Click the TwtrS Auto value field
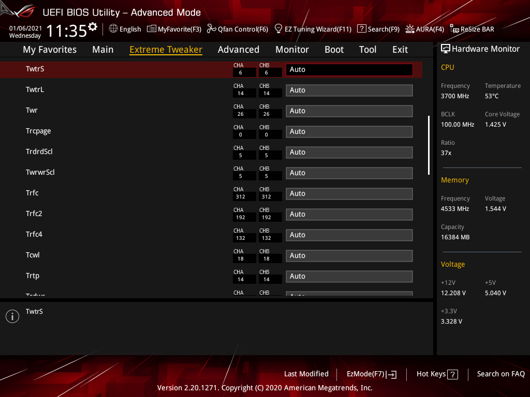The height and width of the screenshot is (397, 530). (349, 70)
